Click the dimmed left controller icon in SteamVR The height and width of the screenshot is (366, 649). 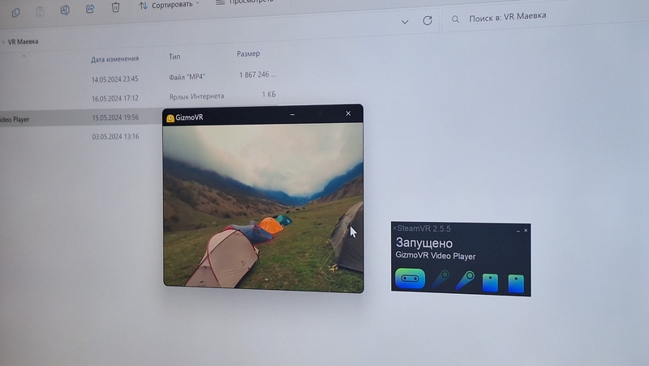[441, 280]
